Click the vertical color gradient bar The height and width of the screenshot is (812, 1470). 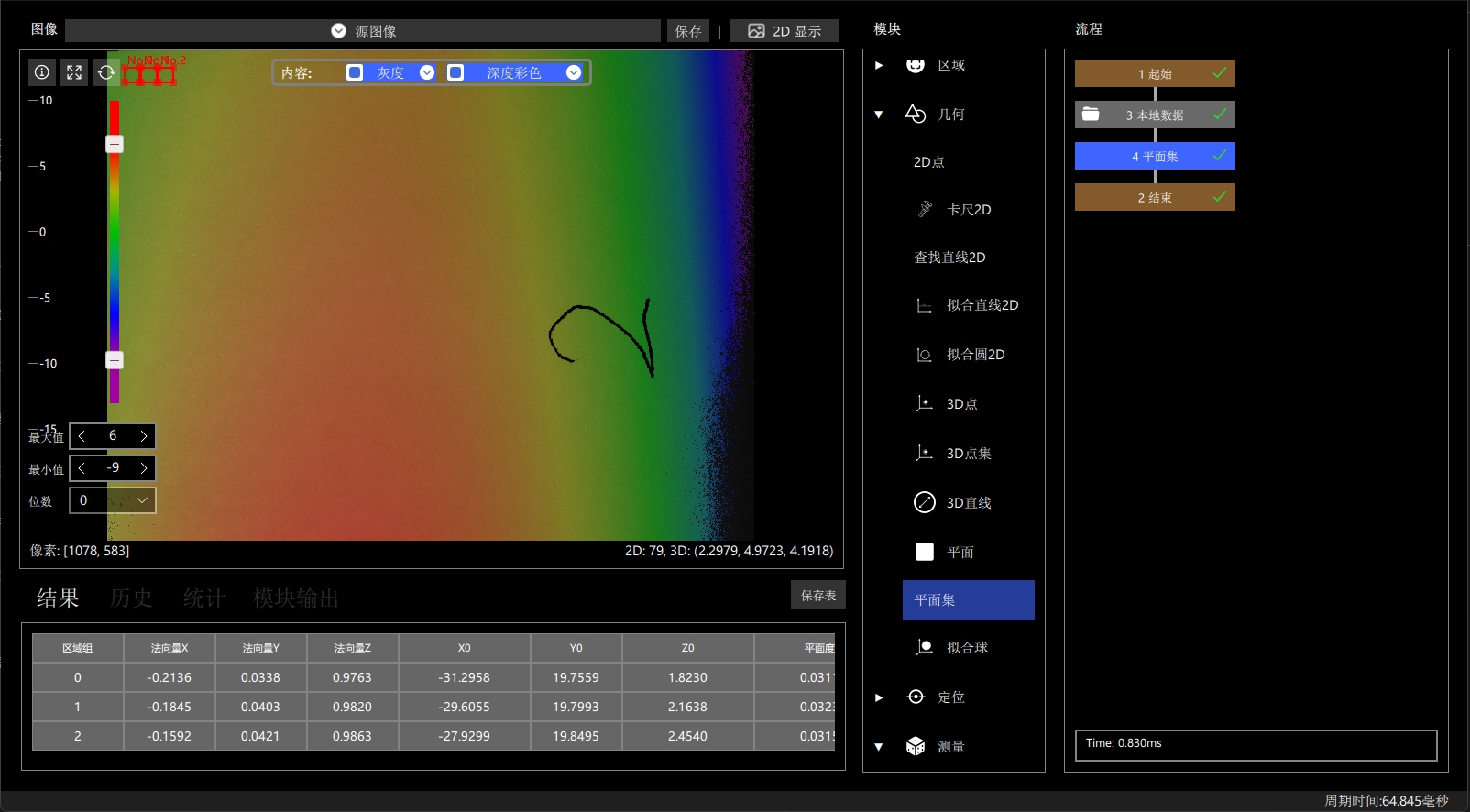pyautogui.click(x=115, y=252)
